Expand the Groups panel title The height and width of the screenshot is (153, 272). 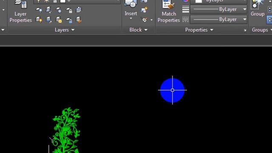coord(262,30)
